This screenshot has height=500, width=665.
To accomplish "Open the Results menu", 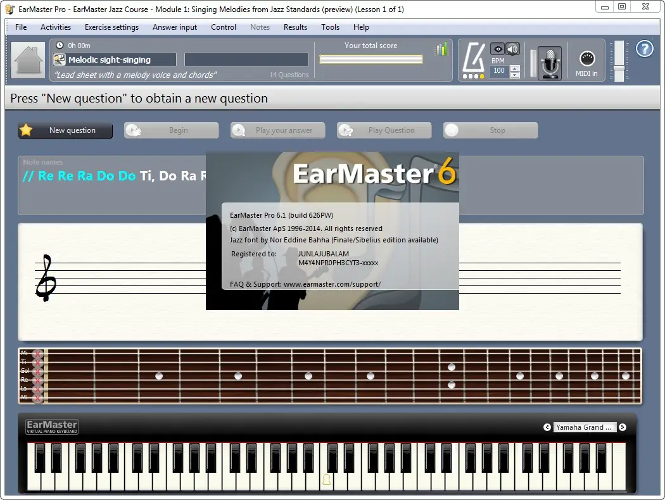I will pos(295,27).
